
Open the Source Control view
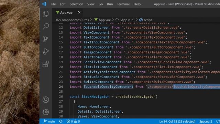pos(46,39)
